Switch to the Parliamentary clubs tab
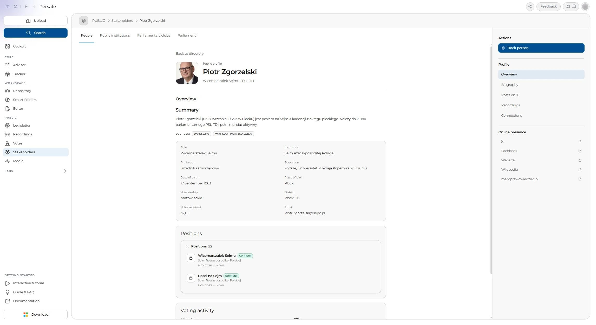The height and width of the screenshot is (325, 596). pyautogui.click(x=154, y=36)
